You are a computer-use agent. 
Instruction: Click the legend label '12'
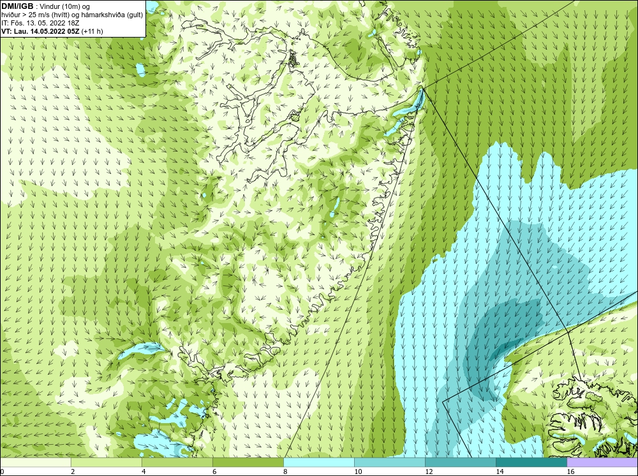(x=429, y=472)
